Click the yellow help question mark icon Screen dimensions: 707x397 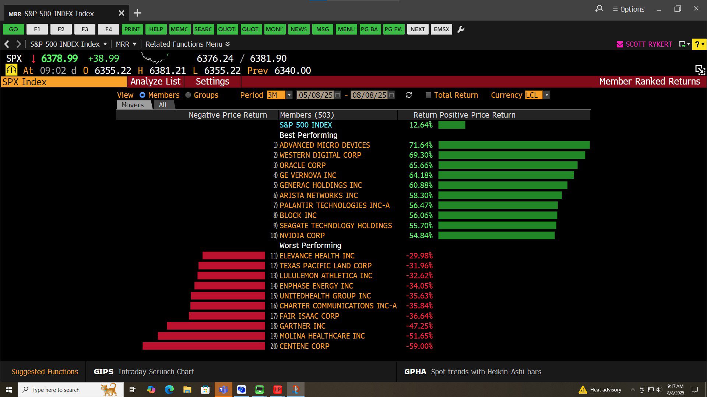(697, 44)
